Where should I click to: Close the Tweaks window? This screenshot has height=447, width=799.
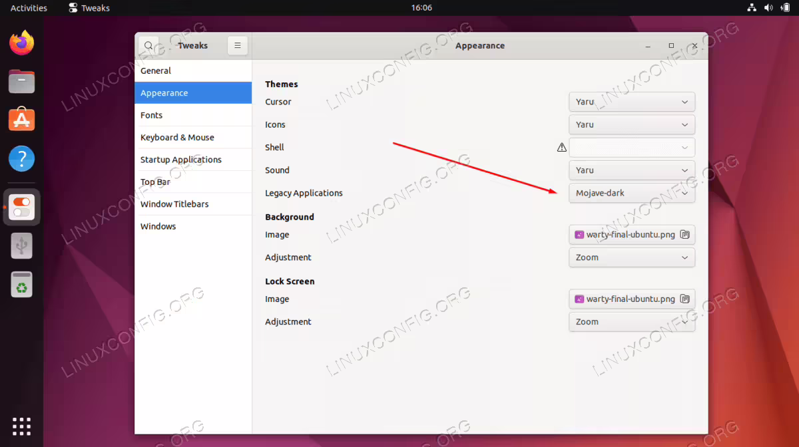point(694,46)
